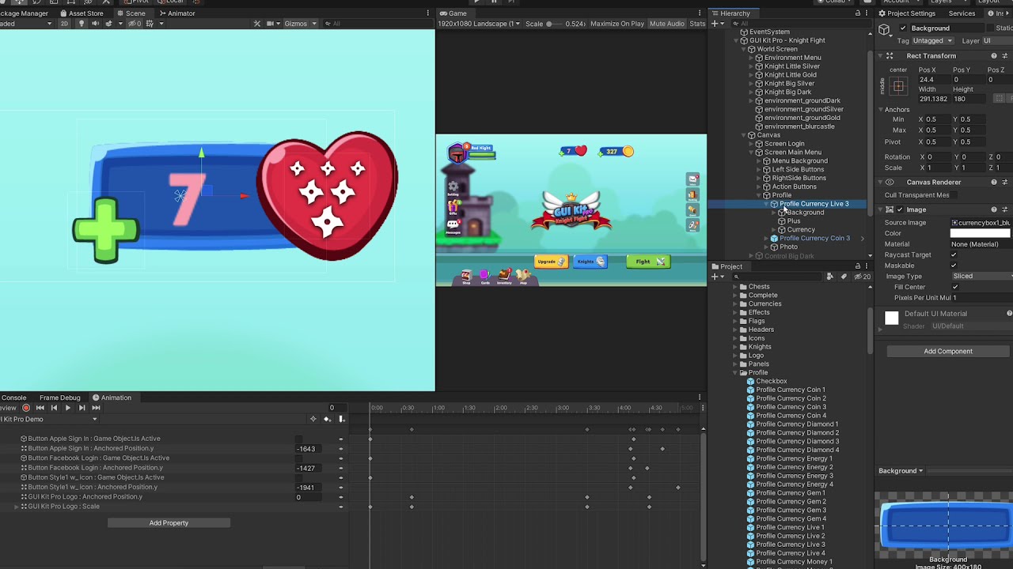Click Mute Audio in Game view
Screen dimensions: 1013x569
point(667,24)
